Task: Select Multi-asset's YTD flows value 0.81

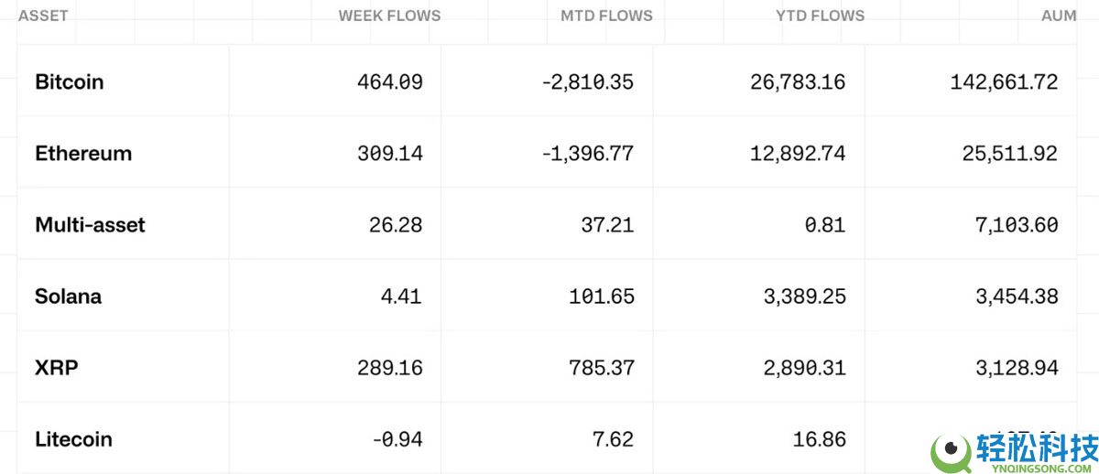Action: (824, 225)
